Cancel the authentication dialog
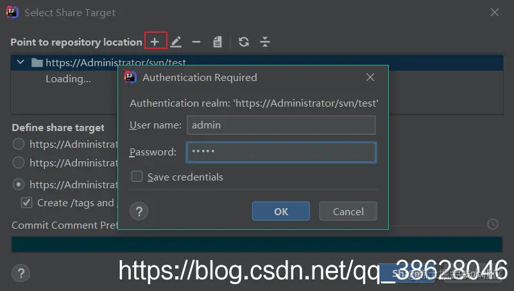Screen dimensions: 514x291 coord(348,211)
